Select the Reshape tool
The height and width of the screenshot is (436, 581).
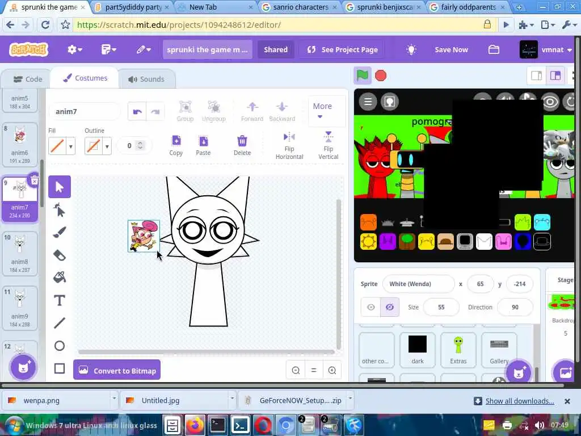pyautogui.click(x=59, y=210)
